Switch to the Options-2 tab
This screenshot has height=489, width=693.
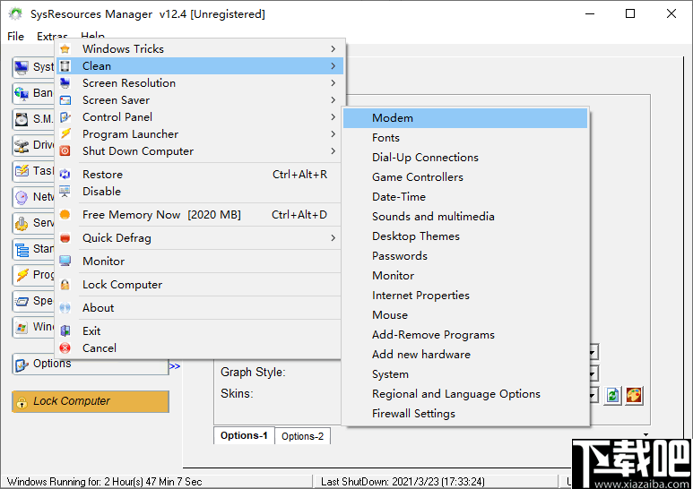[x=303, y=436]
